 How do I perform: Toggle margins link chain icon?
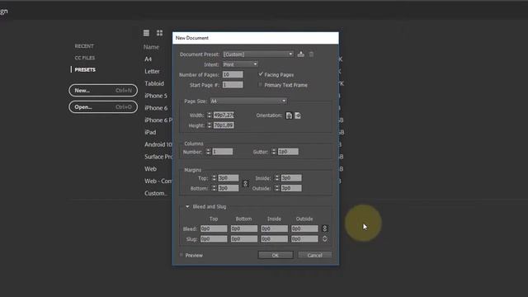(245, 183)
